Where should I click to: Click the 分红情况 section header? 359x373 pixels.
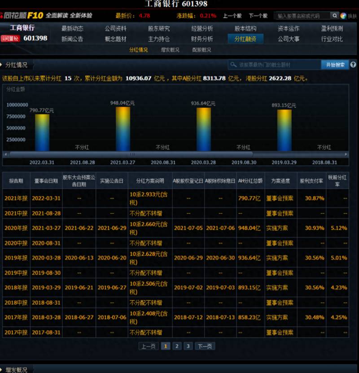16,65
